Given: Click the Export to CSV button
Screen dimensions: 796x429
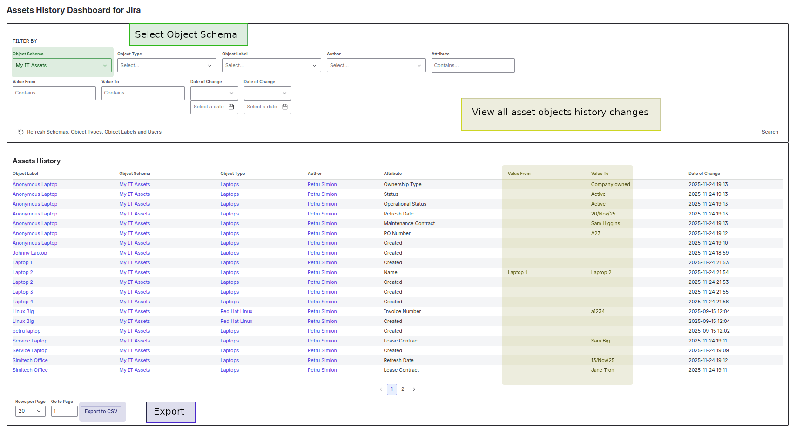Looking at the screenshot, I should click(x=101, y=412).
